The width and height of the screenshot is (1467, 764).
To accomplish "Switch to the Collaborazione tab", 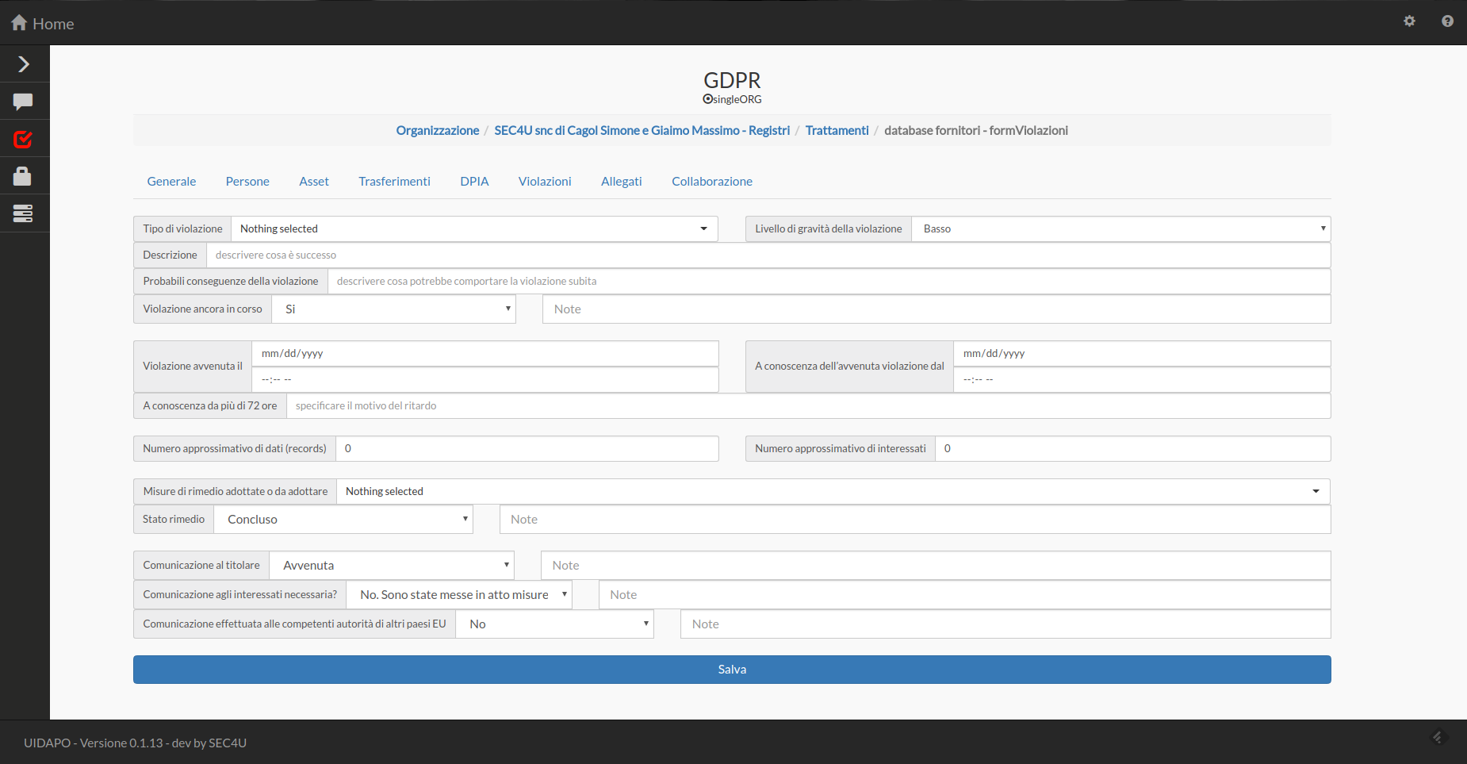I will pyautogui.click(x=712, y=182).
